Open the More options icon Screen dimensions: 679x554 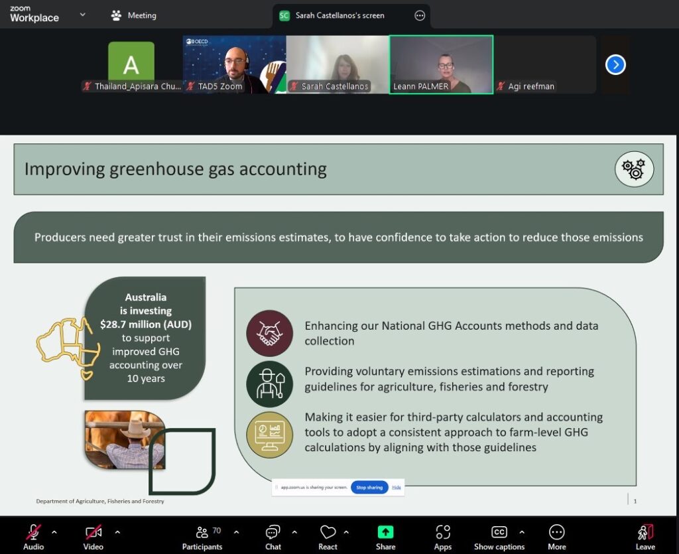click(556, 533)
